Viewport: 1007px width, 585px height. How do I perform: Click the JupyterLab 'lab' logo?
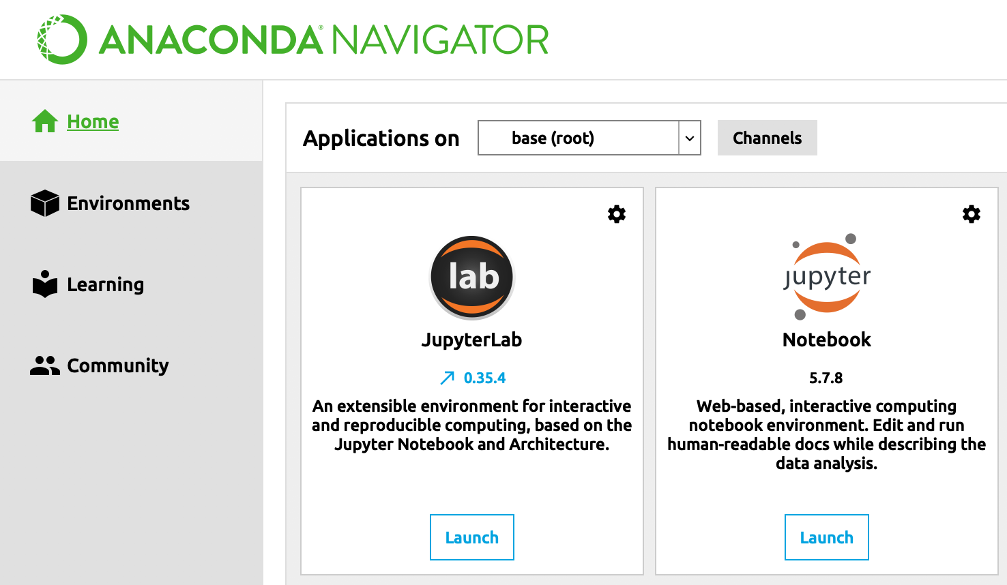pos(471,277)
